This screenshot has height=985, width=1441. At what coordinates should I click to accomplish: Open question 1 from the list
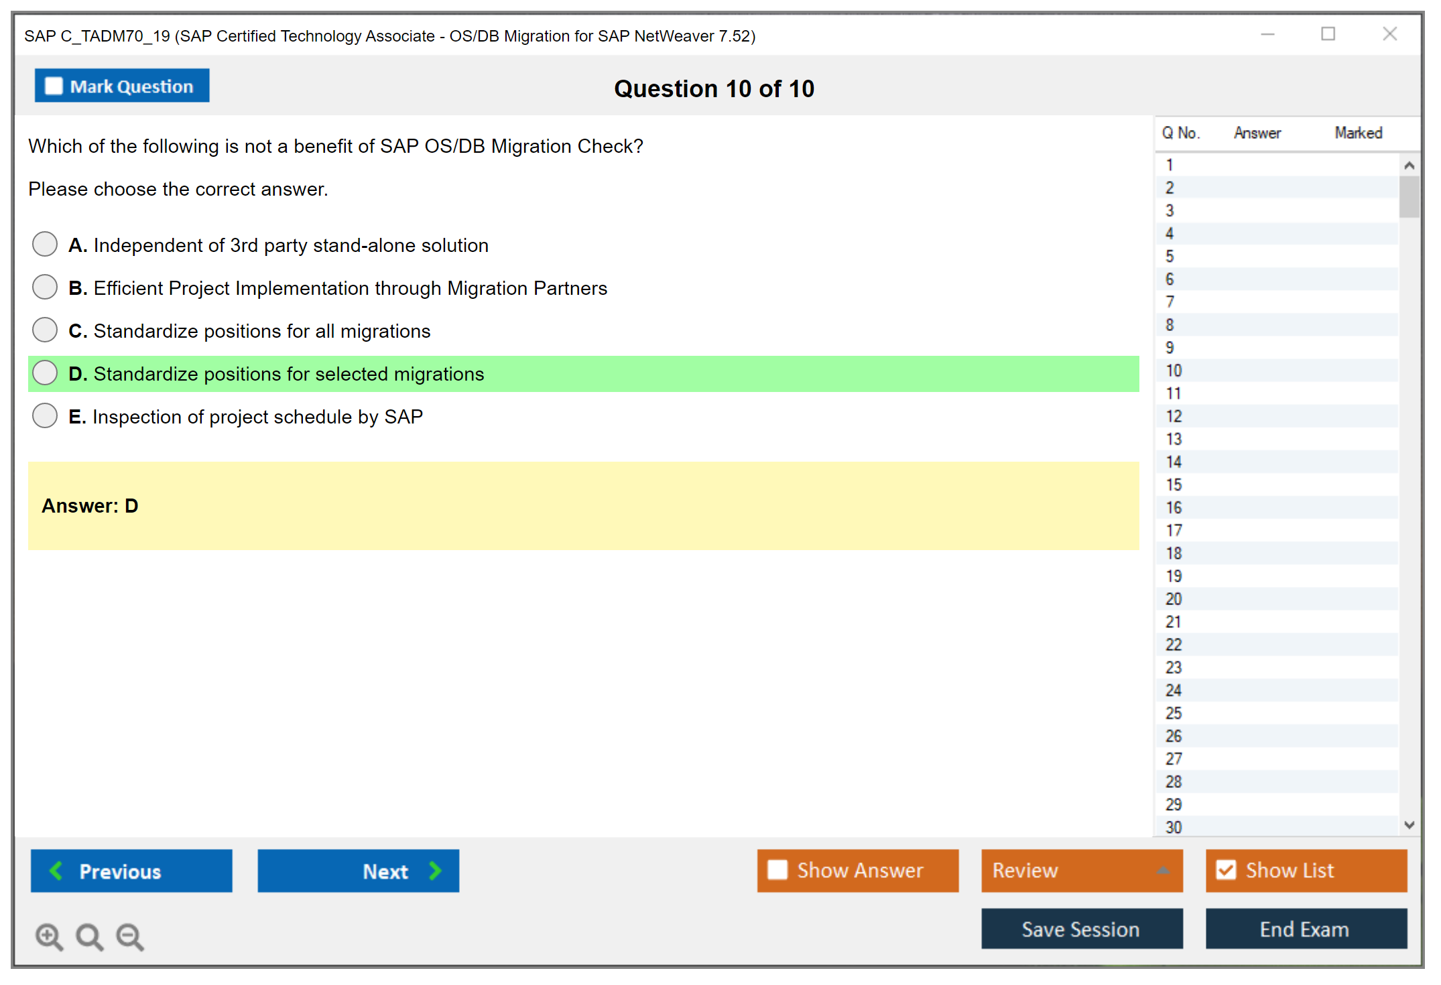1170,165
